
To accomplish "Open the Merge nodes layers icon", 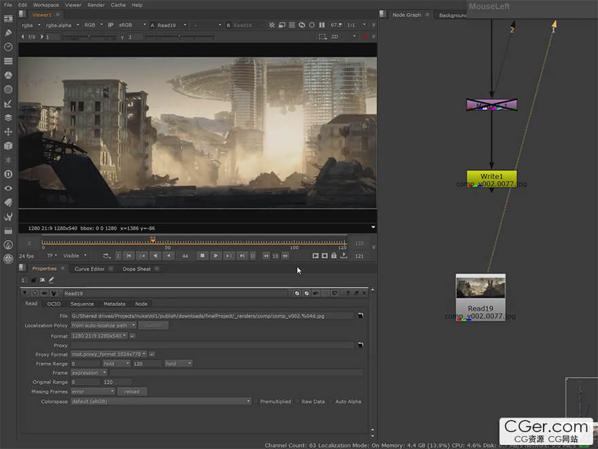I will point(8,118).
